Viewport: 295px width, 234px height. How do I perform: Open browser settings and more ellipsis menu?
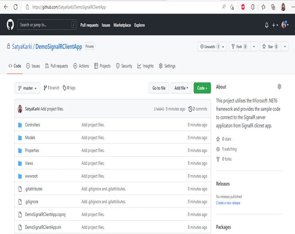(293, 7)
